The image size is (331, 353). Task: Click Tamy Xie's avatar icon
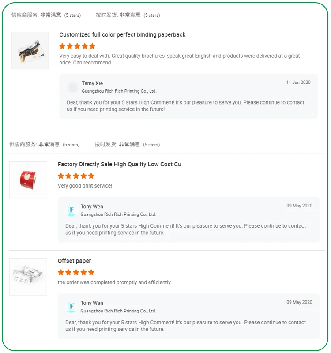[72, 87]
